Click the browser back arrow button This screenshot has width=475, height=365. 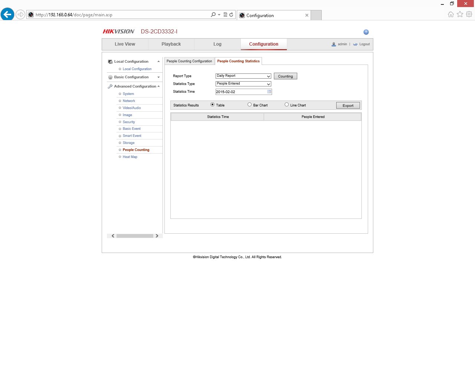point(7,14)
